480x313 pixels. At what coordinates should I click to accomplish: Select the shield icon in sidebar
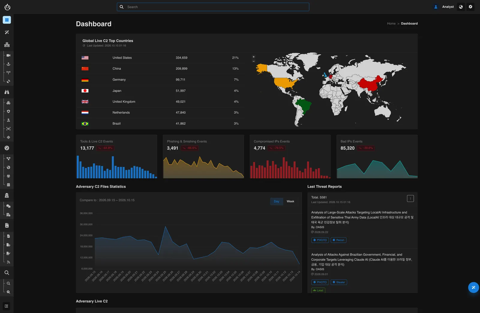[x=8, y=111]
